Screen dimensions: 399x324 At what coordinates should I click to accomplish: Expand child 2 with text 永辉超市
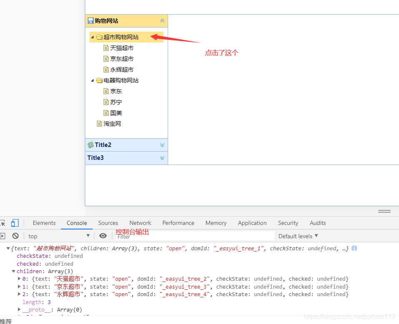19,294
